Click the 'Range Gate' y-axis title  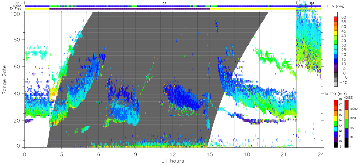(x=4, y=80)
